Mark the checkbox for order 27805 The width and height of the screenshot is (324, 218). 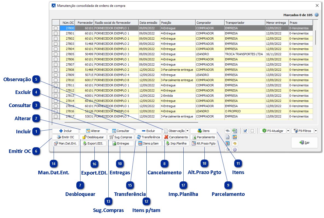56,54
